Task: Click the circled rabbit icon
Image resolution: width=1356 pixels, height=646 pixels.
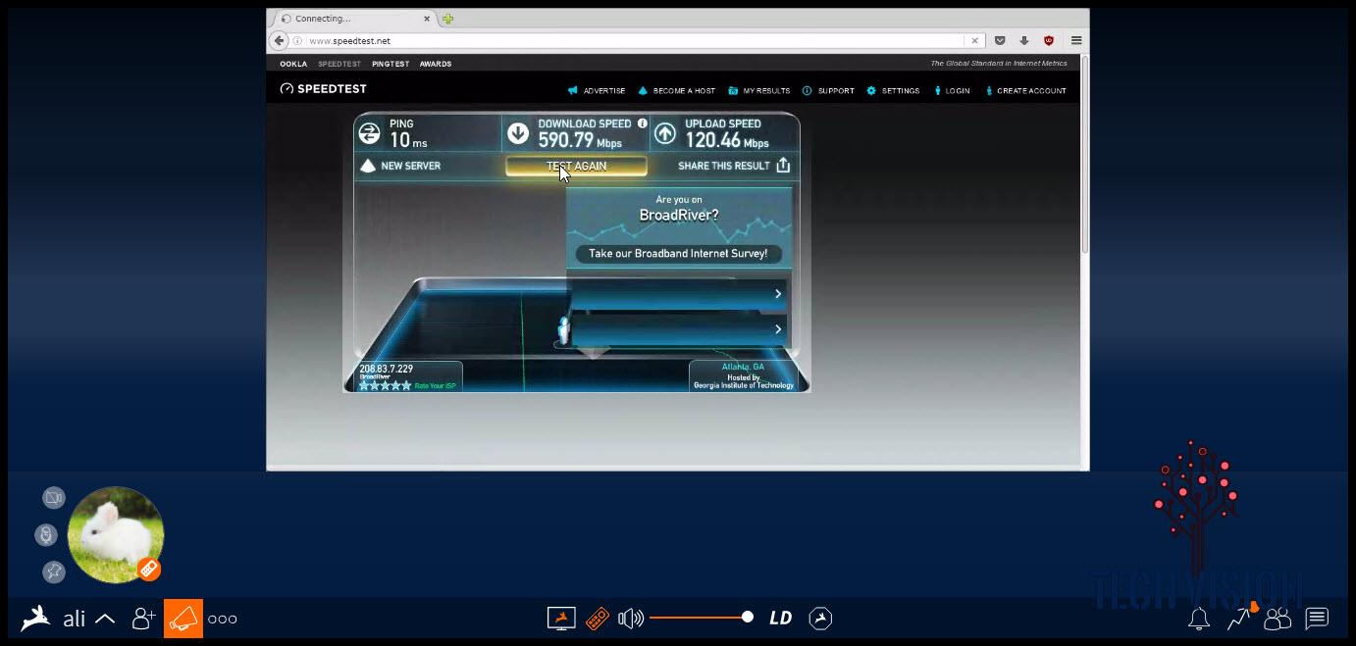Action: pyautogui.click(x=820, y=618)
